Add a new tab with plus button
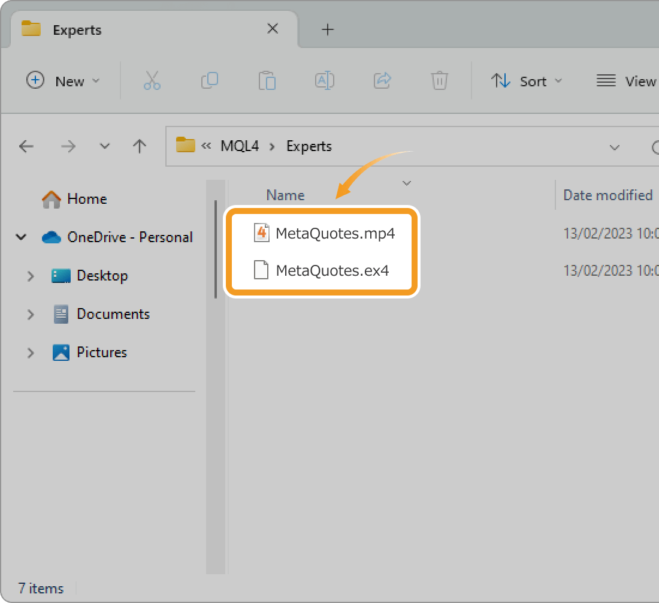 tap(328, 29)
